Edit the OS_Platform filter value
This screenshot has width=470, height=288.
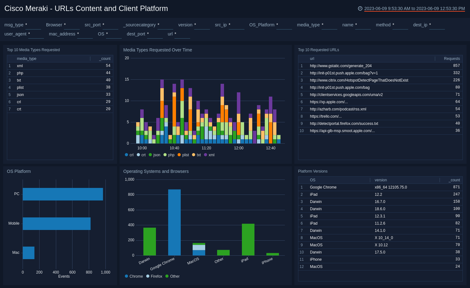(x=284, y=25)
